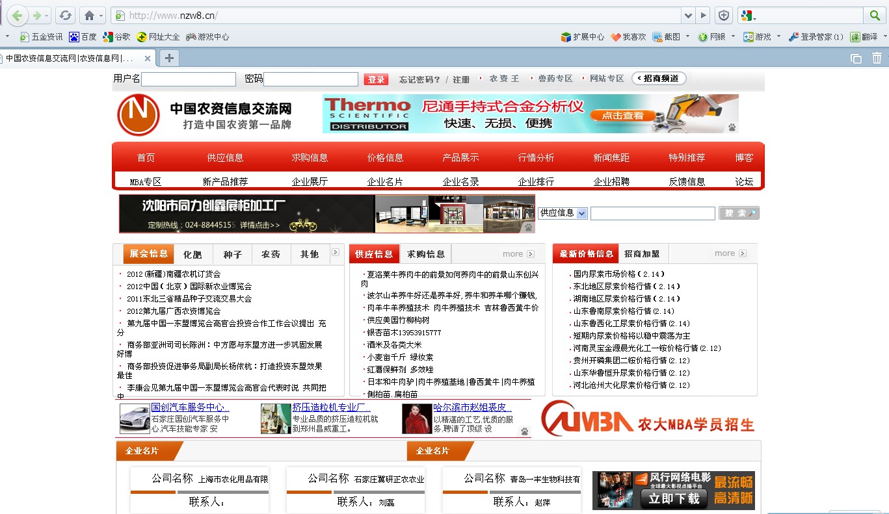This screenshot has height=514, width=889.
Task: Open 企业招聘 in the sub navigation
Action: coord(611,181)
